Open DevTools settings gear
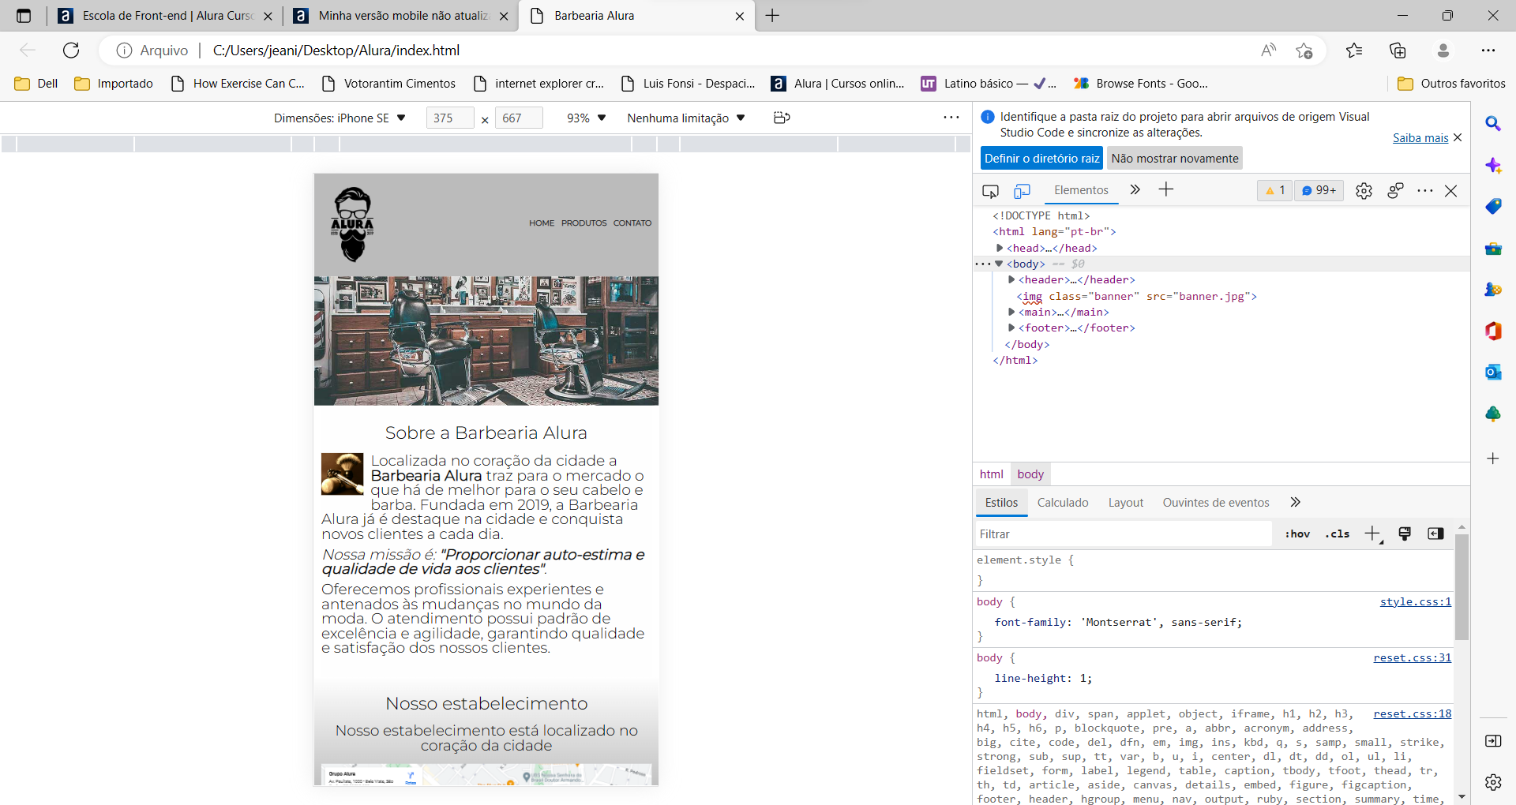Screen dimensions: 1516x805 click(x=1364, y=191)
